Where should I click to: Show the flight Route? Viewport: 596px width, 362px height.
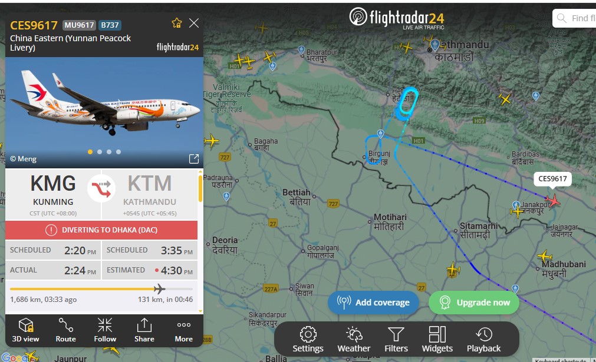click(x=66, y=330)
